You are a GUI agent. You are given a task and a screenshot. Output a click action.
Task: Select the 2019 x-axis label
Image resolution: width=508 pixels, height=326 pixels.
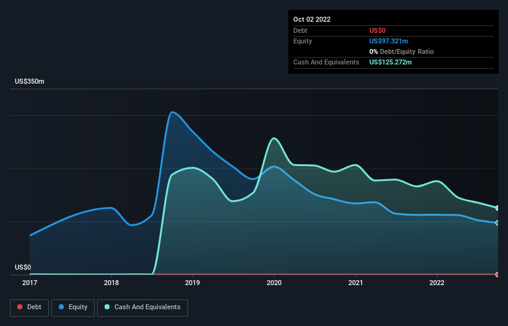click(192, 283)
